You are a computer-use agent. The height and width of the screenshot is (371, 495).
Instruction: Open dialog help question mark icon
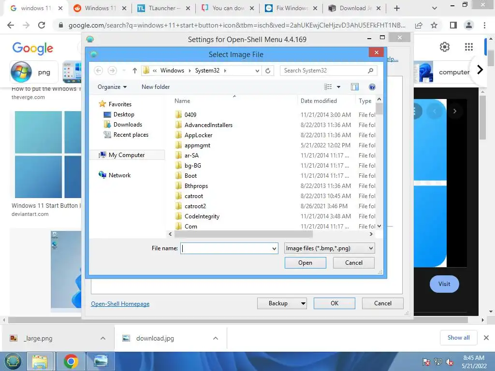(372, 87)
